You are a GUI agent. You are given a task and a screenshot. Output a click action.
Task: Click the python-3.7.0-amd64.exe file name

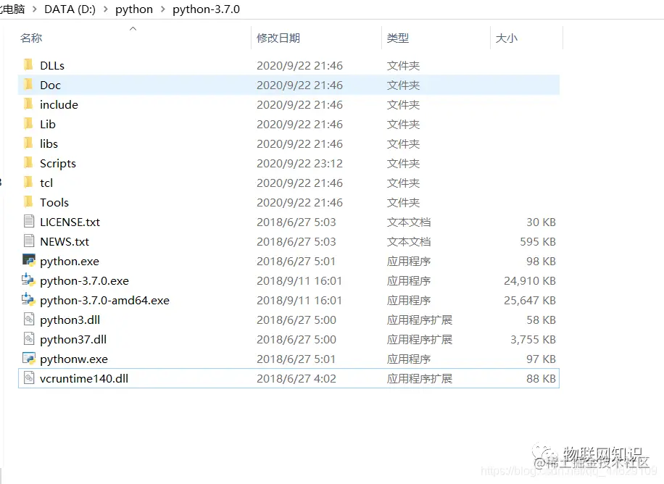[104, 300]
